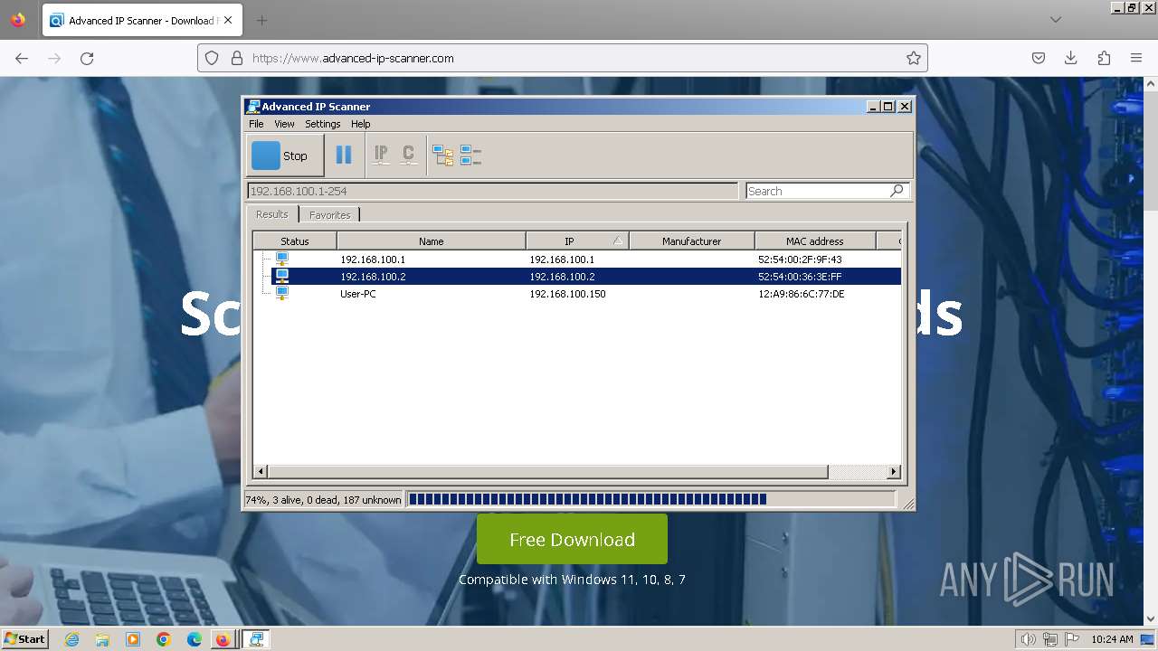Open the Help menu in Advanced IP Scanner
1158x651 pixels.
(x=360, y=124)
